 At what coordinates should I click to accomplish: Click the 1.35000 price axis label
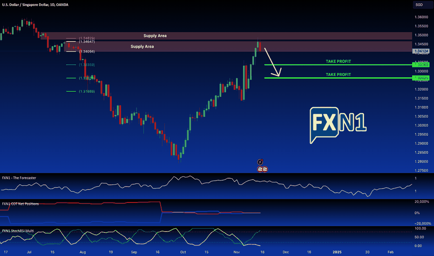pos(421,35)
